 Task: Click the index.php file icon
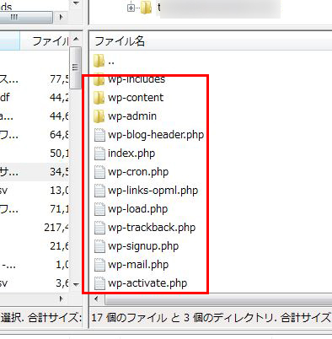pos(99,153)
